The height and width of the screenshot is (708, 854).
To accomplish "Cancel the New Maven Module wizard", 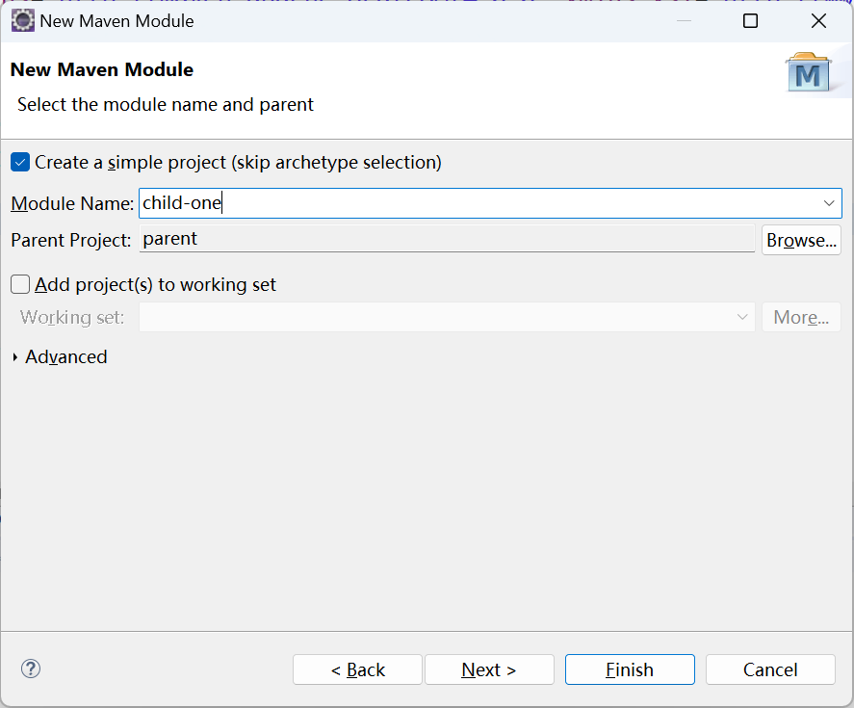I will click(x=770, y=669).
